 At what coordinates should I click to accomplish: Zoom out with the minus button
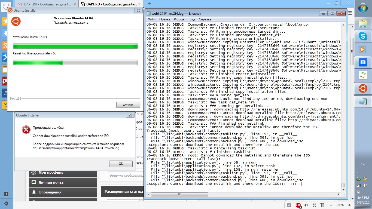click(331, 205)
